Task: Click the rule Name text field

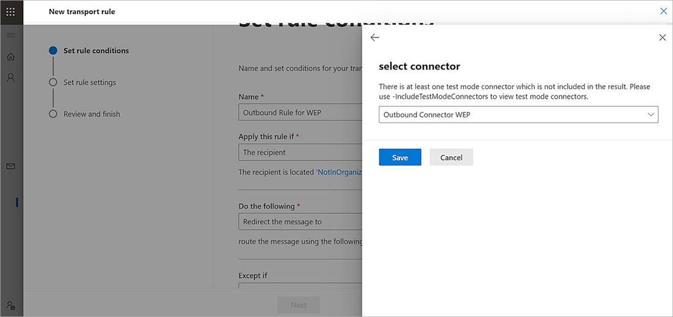Action: (300, 112)
